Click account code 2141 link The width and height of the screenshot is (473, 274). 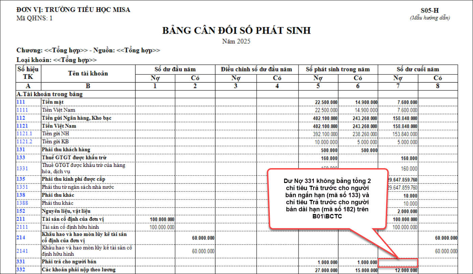(x=22, y=251)
